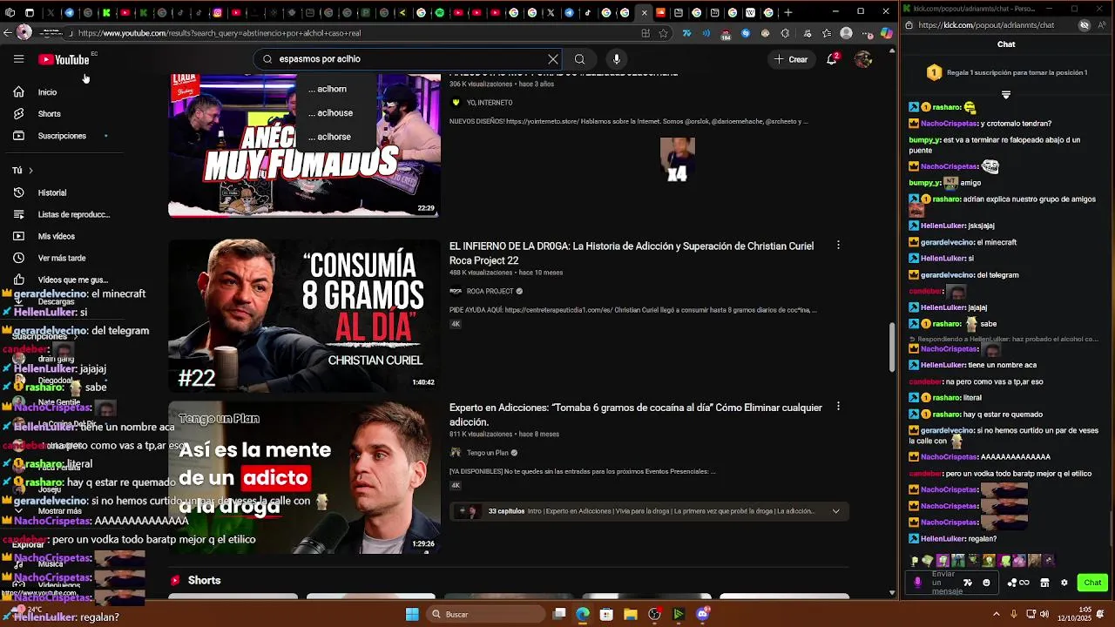This screenshot has width=1115, height=627.
Task: Bookmark page with the star icon
Action: (x=663, y=33)
